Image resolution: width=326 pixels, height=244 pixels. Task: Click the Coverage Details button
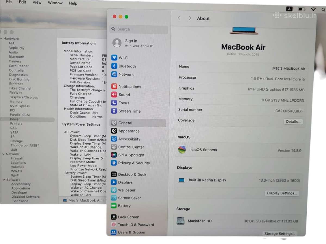[293, 122]
